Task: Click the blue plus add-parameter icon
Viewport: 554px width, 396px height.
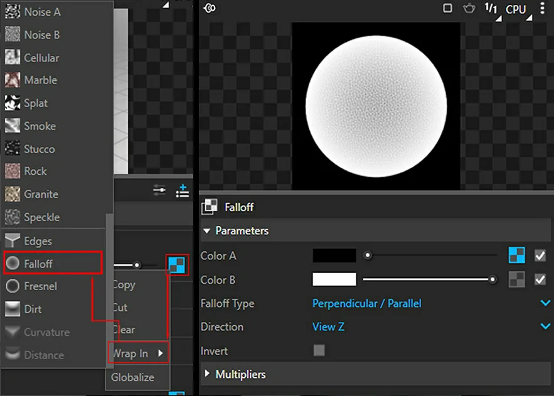Action: [x=183, y=191]
